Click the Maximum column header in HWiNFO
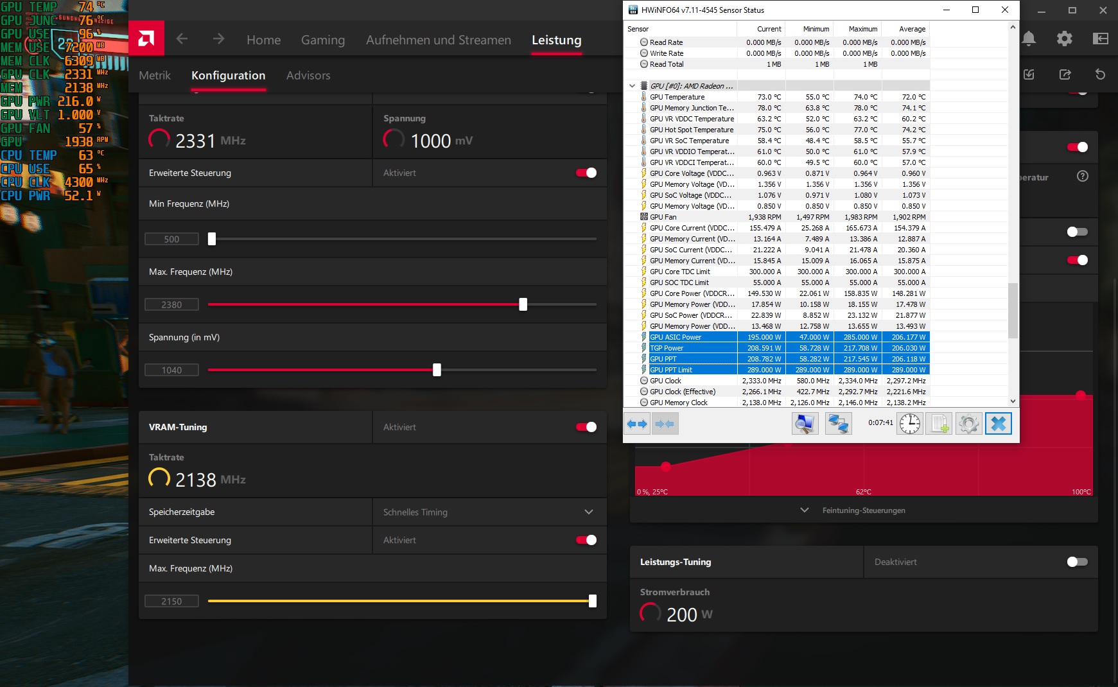 [x=857, y=29]
